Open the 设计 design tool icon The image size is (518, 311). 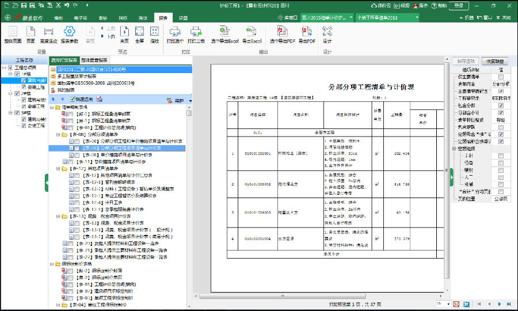pyautogui.click(x=327, y=32)
